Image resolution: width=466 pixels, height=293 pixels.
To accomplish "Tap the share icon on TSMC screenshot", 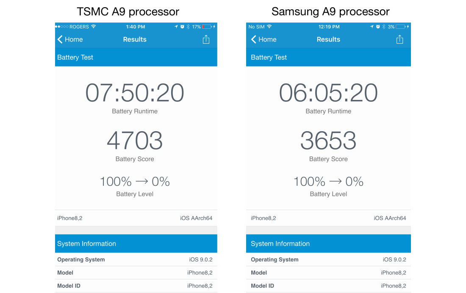I will (206, 39).
